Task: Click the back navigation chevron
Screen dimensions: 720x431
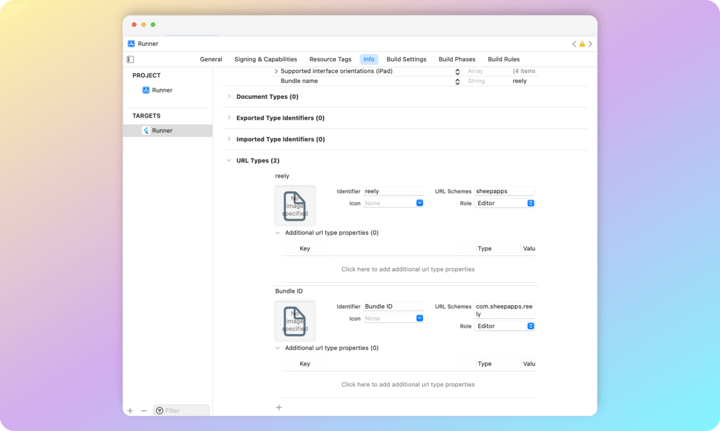Action: click(x=574, y=44)
